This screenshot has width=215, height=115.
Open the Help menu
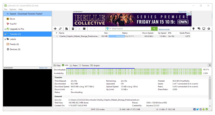(21, 9)
